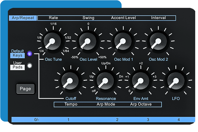The image size is (198, 132).
Task: Click the Keys label box
Action: click(x=18, y=55)
